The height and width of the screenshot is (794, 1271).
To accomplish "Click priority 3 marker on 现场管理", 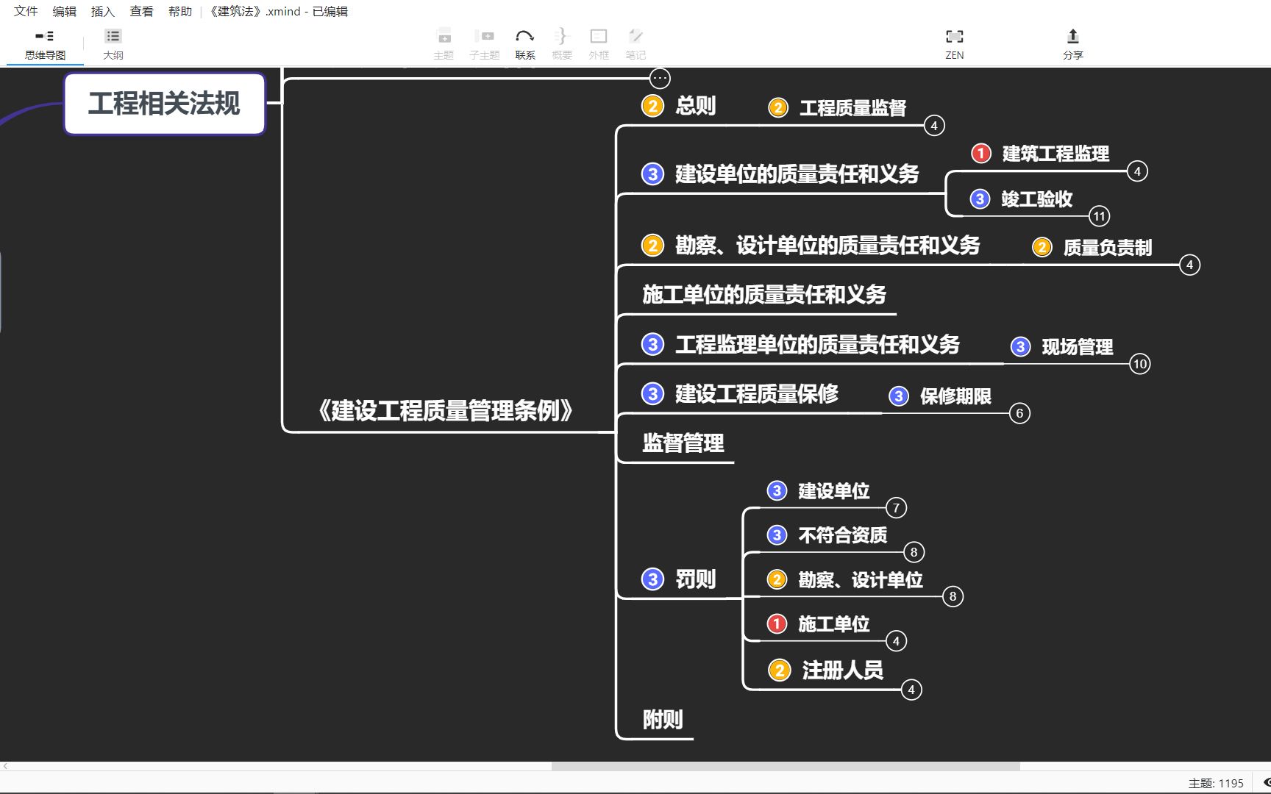I will point(1020,347).
